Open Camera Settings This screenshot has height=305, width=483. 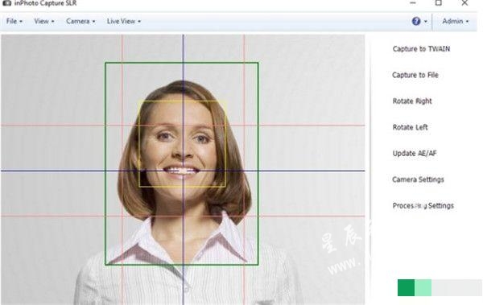pos(418,179)
